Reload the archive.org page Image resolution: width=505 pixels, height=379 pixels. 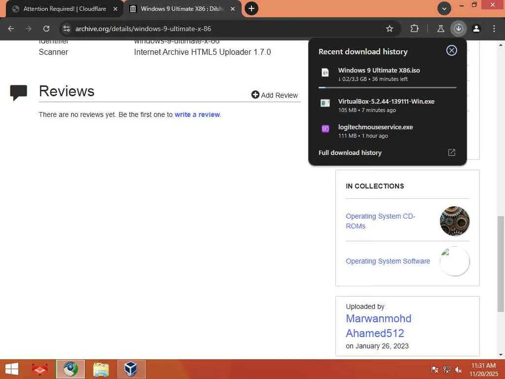(46, 29)
